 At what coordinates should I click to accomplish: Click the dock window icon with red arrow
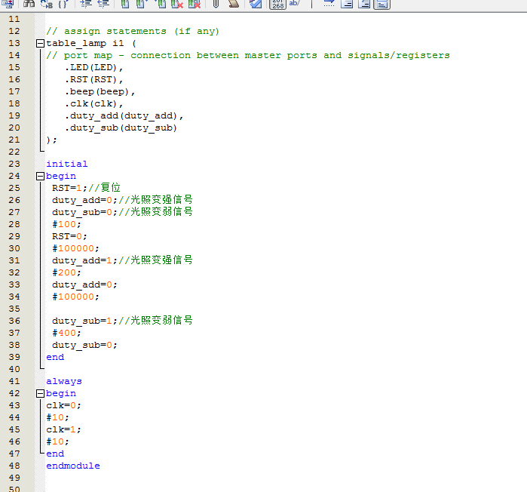pyautogui.click(x=8, y=3)
